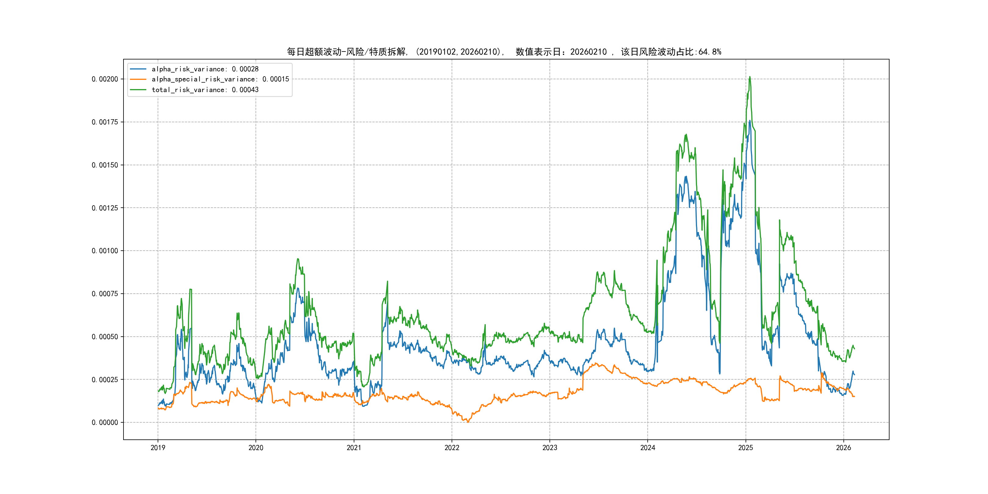
Task: Click the 2019 x-axis tick label
Action: (x=158, y=448)
